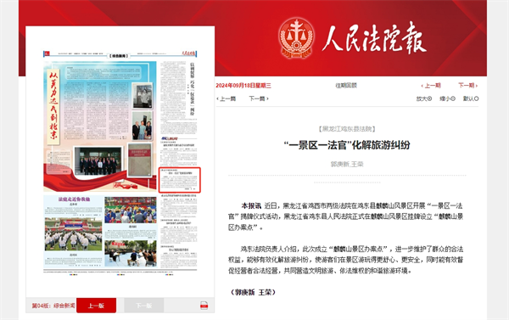Click 缩小 zoom-out text size control
509x320 pixels.
(x=447, y=98)
